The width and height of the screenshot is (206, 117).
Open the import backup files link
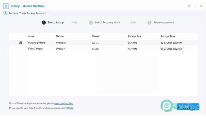(x=64, y=104)
